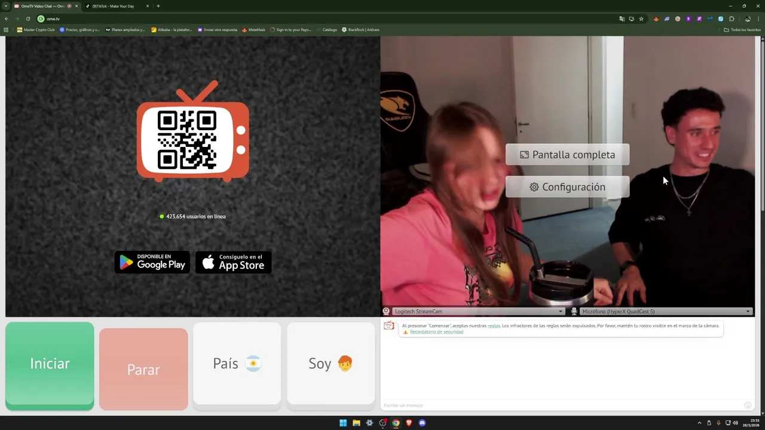Viewport: 765px width, 430px height.
Task: Open the emoji picker in chat box
Action: click(748, 406)
